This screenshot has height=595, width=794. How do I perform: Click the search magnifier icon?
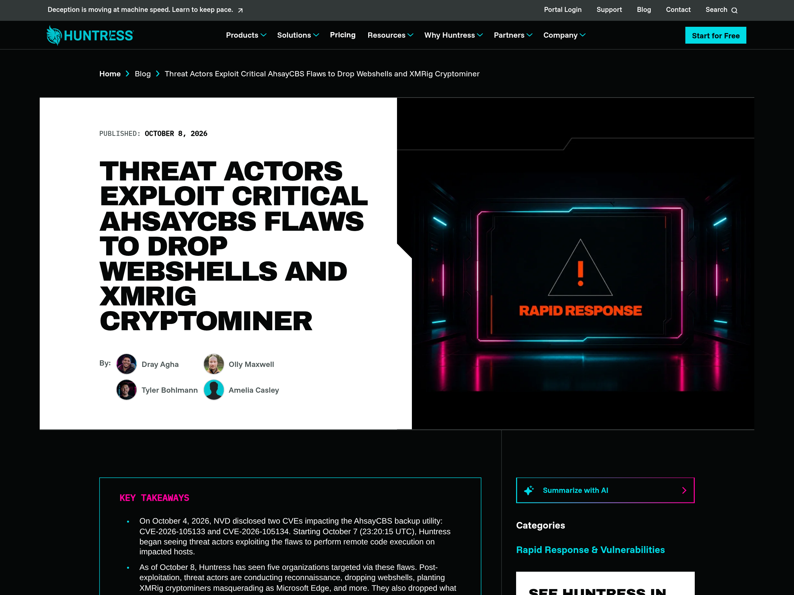734,10
